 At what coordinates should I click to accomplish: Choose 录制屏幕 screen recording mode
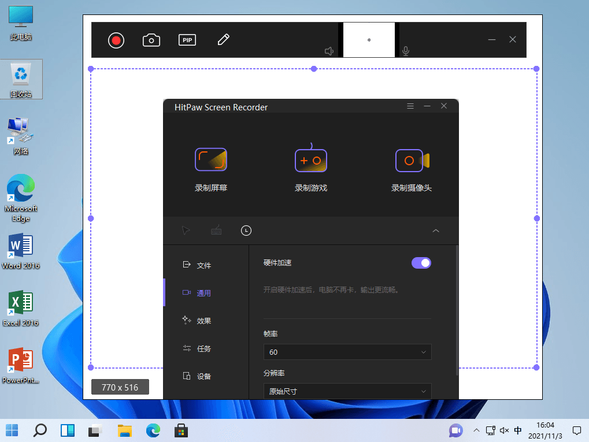(x=211, y=170)
